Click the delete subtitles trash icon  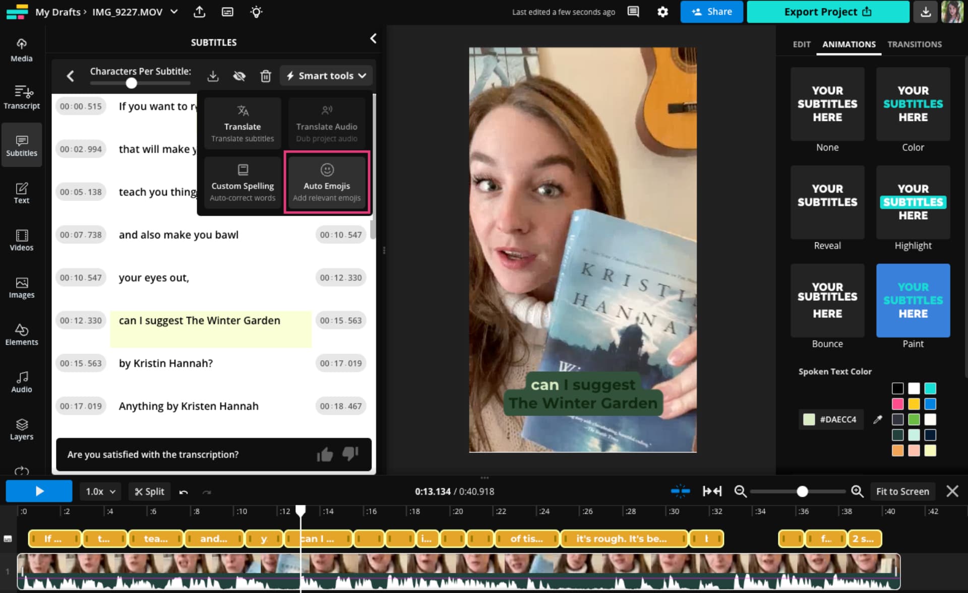click(265, 76)
